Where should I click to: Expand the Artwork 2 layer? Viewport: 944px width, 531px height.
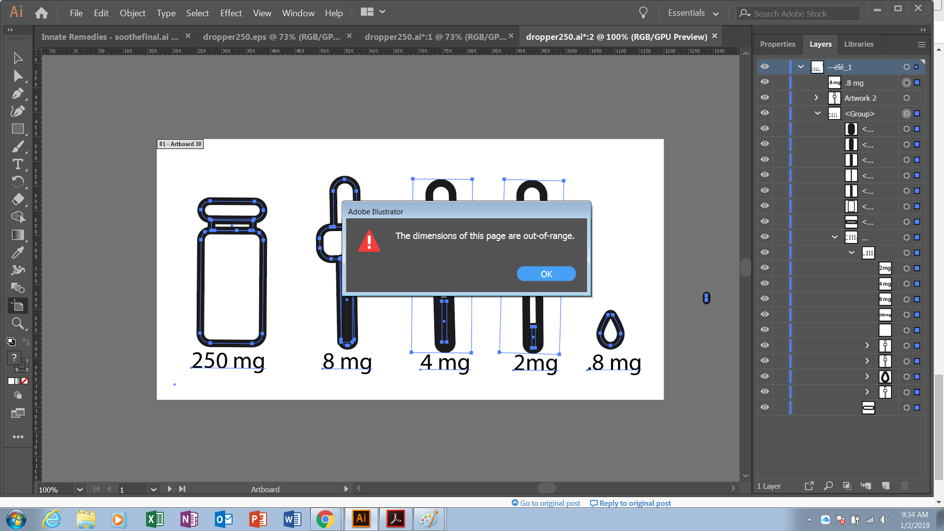[x=816, y=98]
